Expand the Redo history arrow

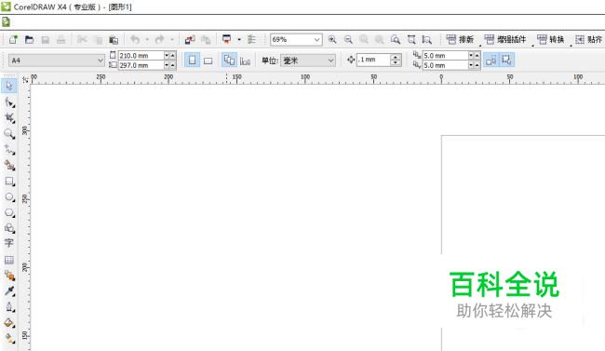click(172, 39)
